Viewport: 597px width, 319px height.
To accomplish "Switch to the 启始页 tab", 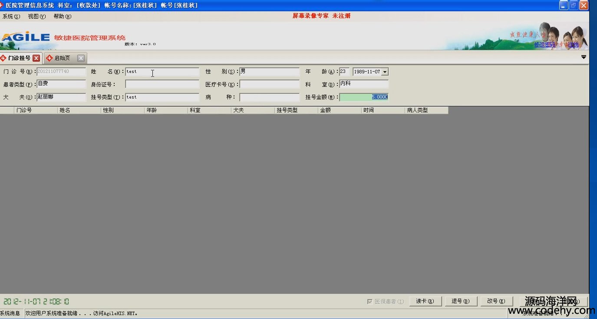I will (63, 58).
